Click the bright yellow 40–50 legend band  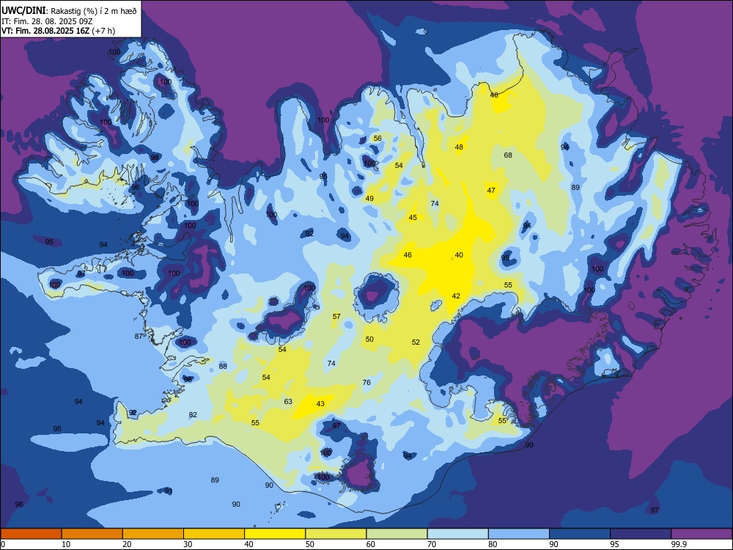[x=275, y=534]
